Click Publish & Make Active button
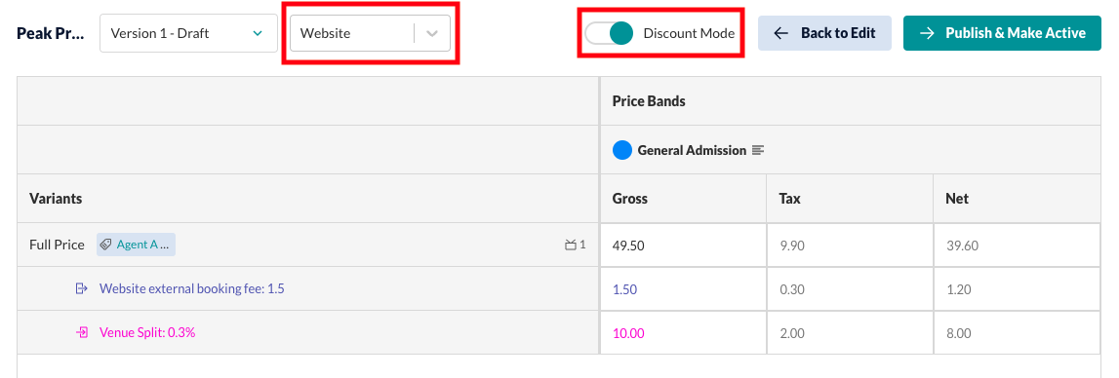 (x=1002, y=33)
